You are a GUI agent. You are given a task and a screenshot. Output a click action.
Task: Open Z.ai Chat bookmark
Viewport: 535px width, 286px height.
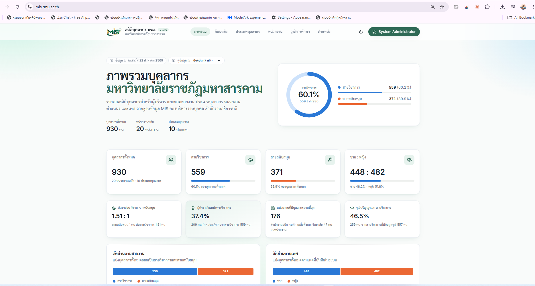click(x=70, y=17)
